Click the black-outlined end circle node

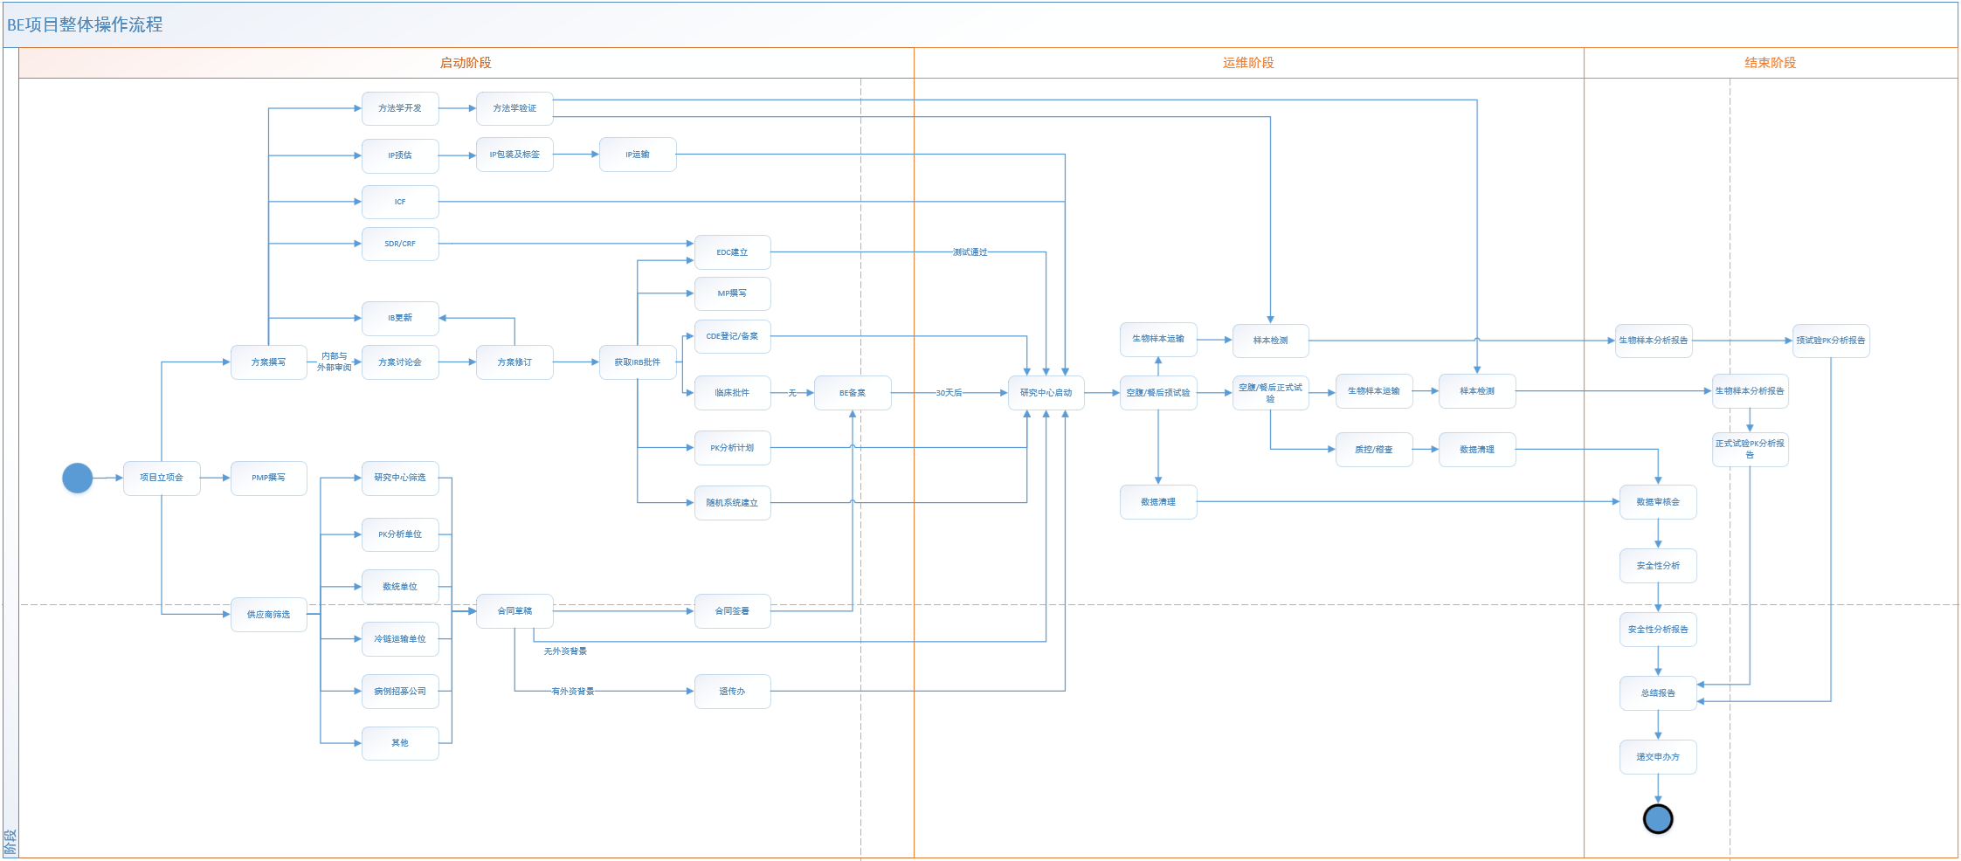pyautogui.click(x=1657, y=819)
